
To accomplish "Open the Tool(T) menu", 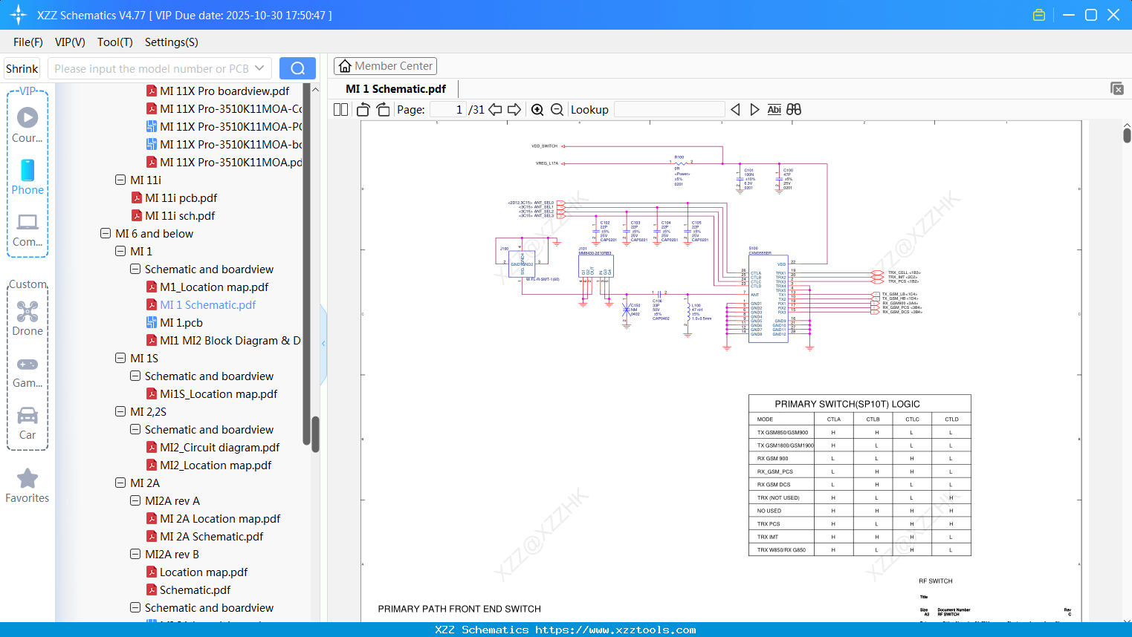I will pos(114,42).
